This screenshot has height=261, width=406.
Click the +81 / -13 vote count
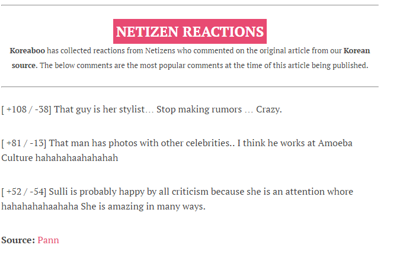click(24, 143)
